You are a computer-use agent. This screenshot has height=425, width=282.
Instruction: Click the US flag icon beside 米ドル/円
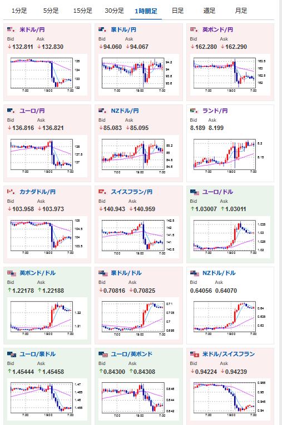(x=11, y=29)
